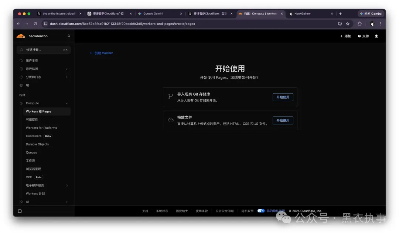The height and width of the screenshot is (234, 399).
Task: Click the 最近访问 clock icon
Action: [x=21, y=69]
